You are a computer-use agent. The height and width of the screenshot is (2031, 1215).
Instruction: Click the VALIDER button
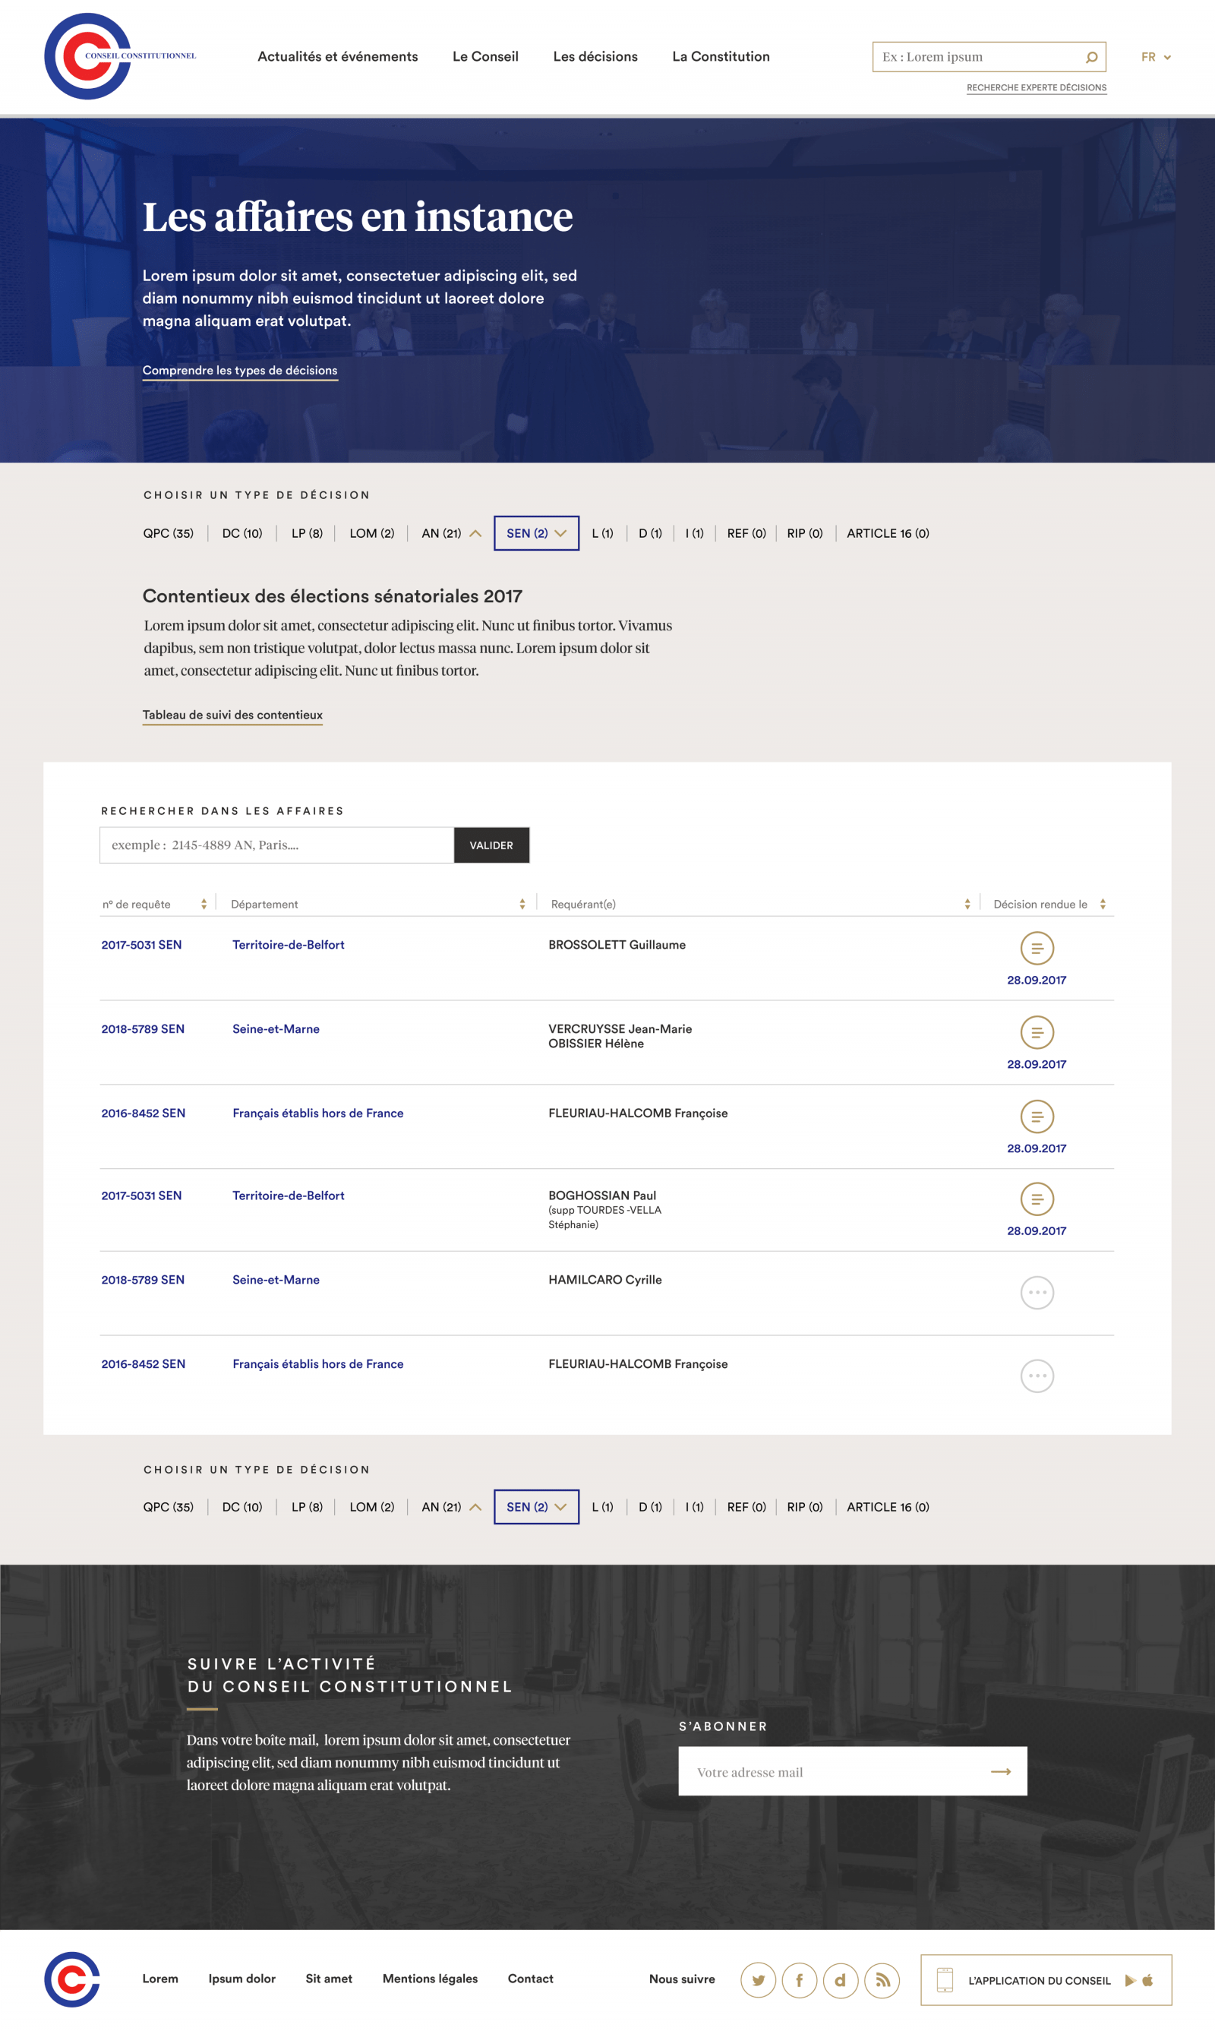pos(491,845)
